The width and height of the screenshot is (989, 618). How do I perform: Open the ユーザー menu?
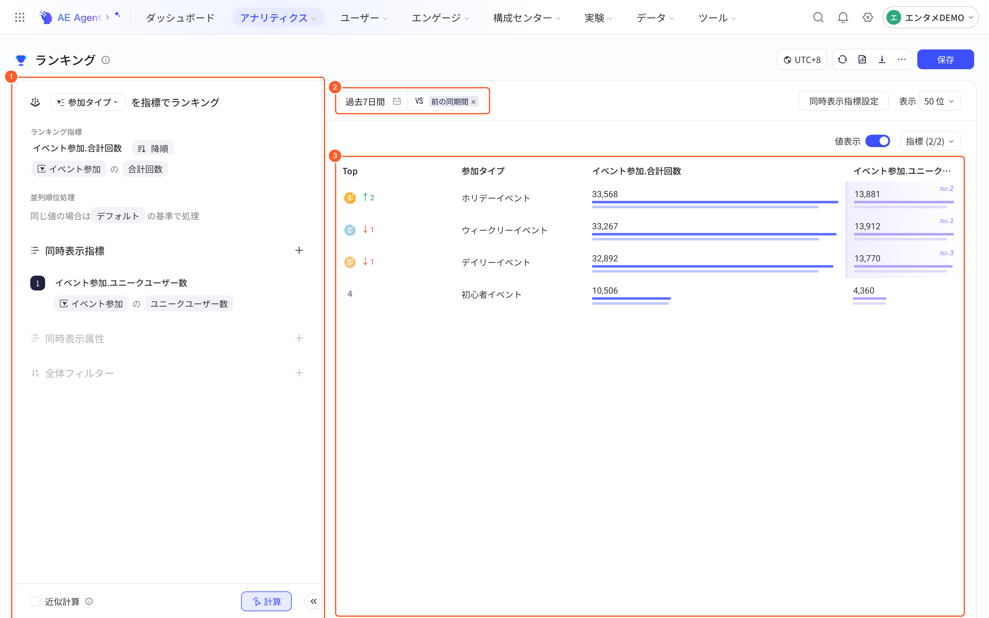point(364,18)
